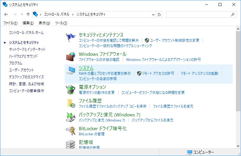The width and height of the screenshot is (241, 156).
Task: Open コンピューターの簡単操作 category
Action: (26, 91)
